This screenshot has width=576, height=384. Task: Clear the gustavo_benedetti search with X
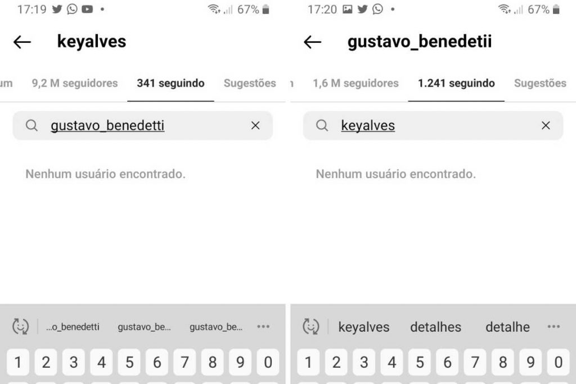pyautogui.click(x=255, y=126)
